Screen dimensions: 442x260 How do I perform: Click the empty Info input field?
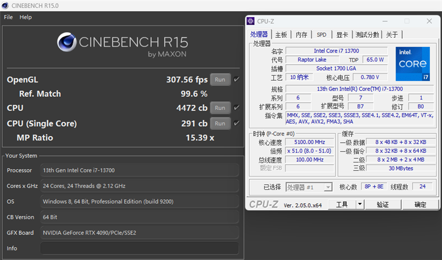139,248
